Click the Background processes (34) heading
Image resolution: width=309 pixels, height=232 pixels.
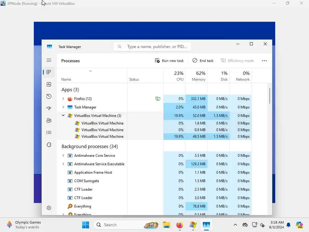tap(90, 147)
